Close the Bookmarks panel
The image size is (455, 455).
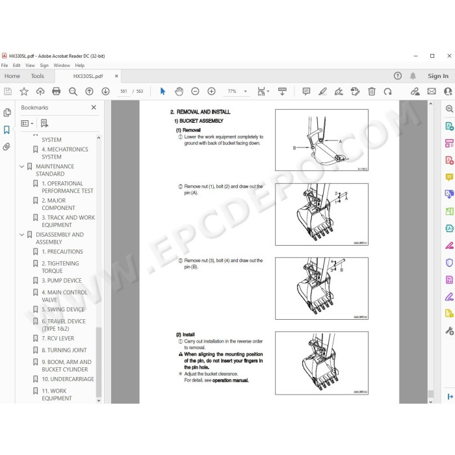coord(94,107)
